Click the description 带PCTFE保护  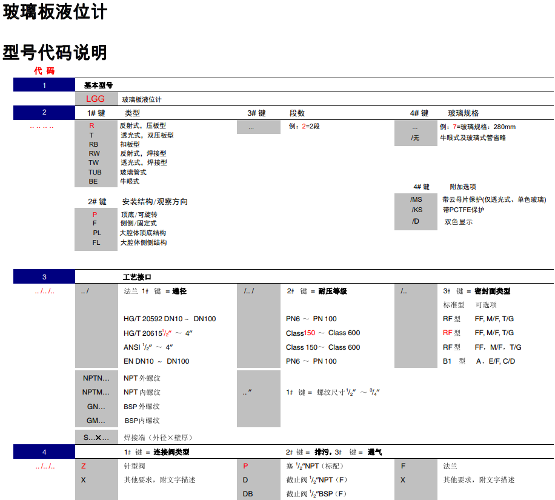[x=464, y=210]
